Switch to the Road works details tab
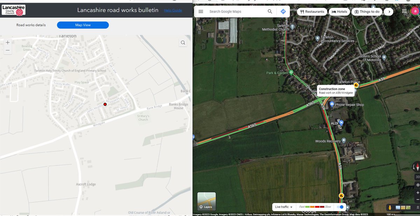Screen dimensions: 420x216 tap(31, 25)
